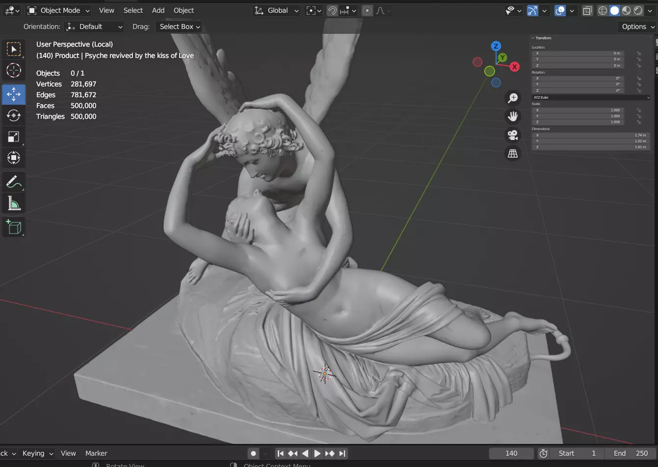Jump to the next keyframe
658x467 pixels.
[330, 453]
